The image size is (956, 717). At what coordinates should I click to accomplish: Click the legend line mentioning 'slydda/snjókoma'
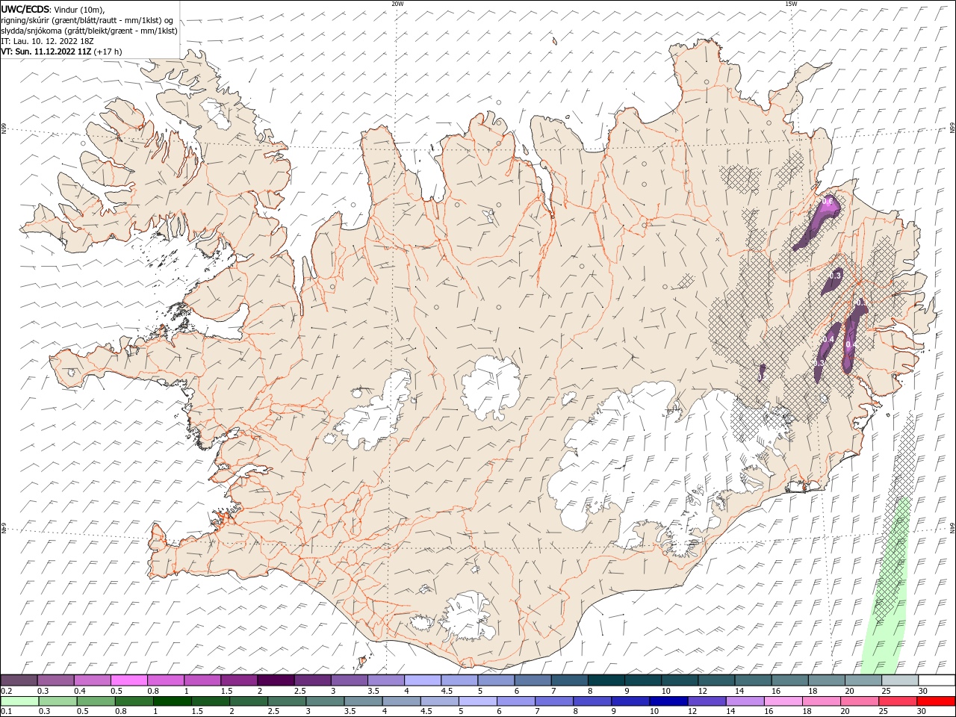coord(89,31)
